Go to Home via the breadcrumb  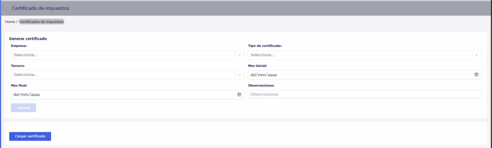point(10,22)
